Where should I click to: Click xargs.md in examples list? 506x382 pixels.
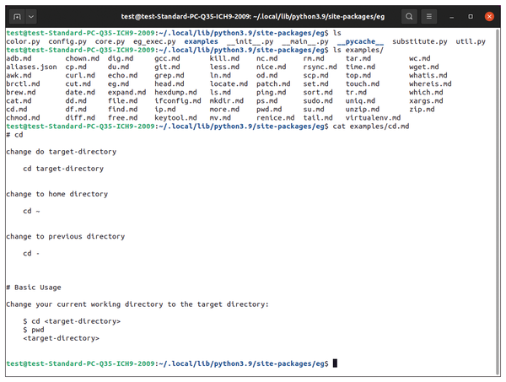pos(426,101)
